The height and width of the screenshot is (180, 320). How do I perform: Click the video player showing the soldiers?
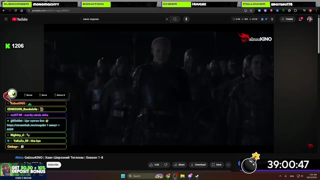tap(159, 88)
